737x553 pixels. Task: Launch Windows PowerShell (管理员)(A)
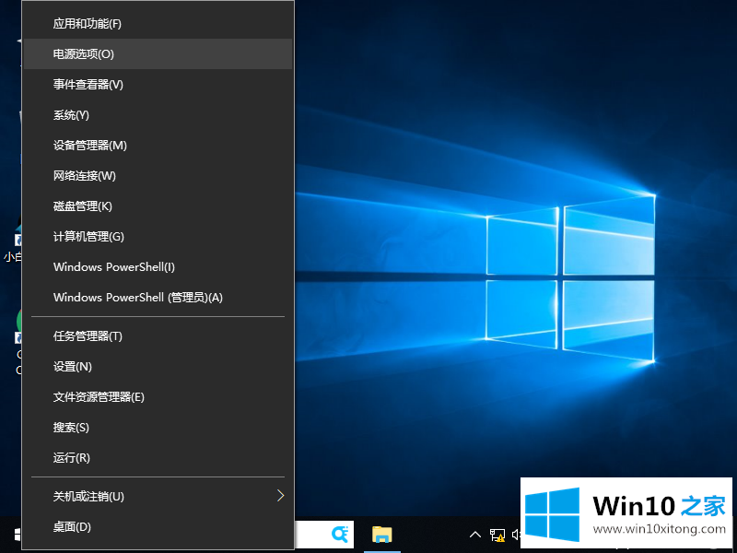coord(158,297)
